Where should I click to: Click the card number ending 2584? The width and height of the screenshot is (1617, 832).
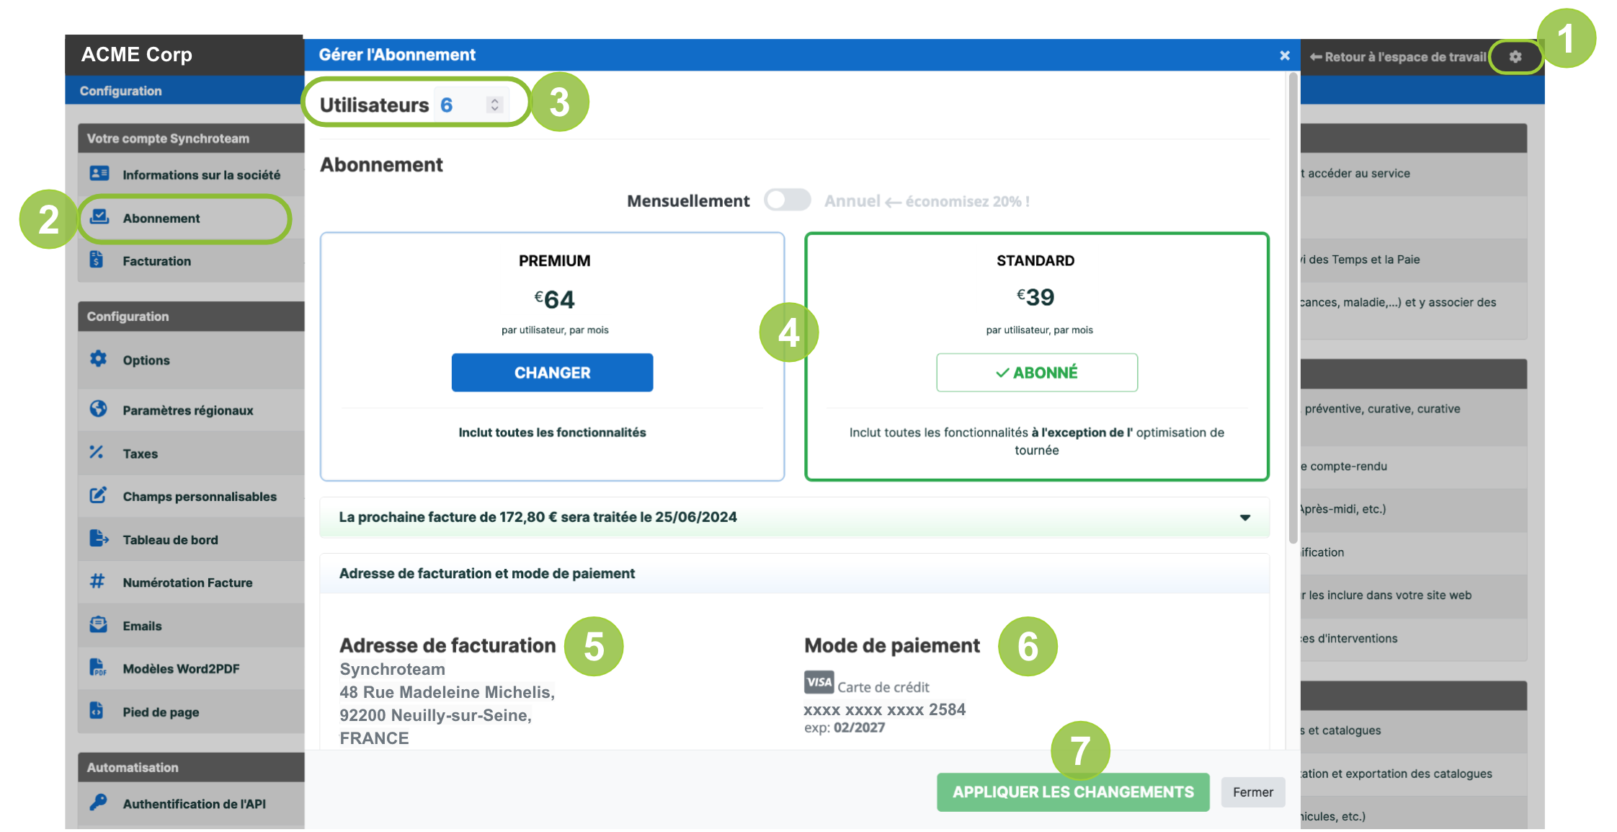(885, 710)
